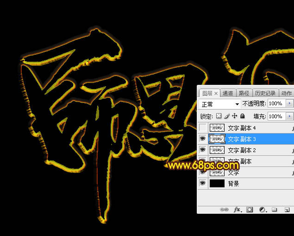Click the lock position icon
This screenshot has height=236, width=294.
(x=235, y=116)
